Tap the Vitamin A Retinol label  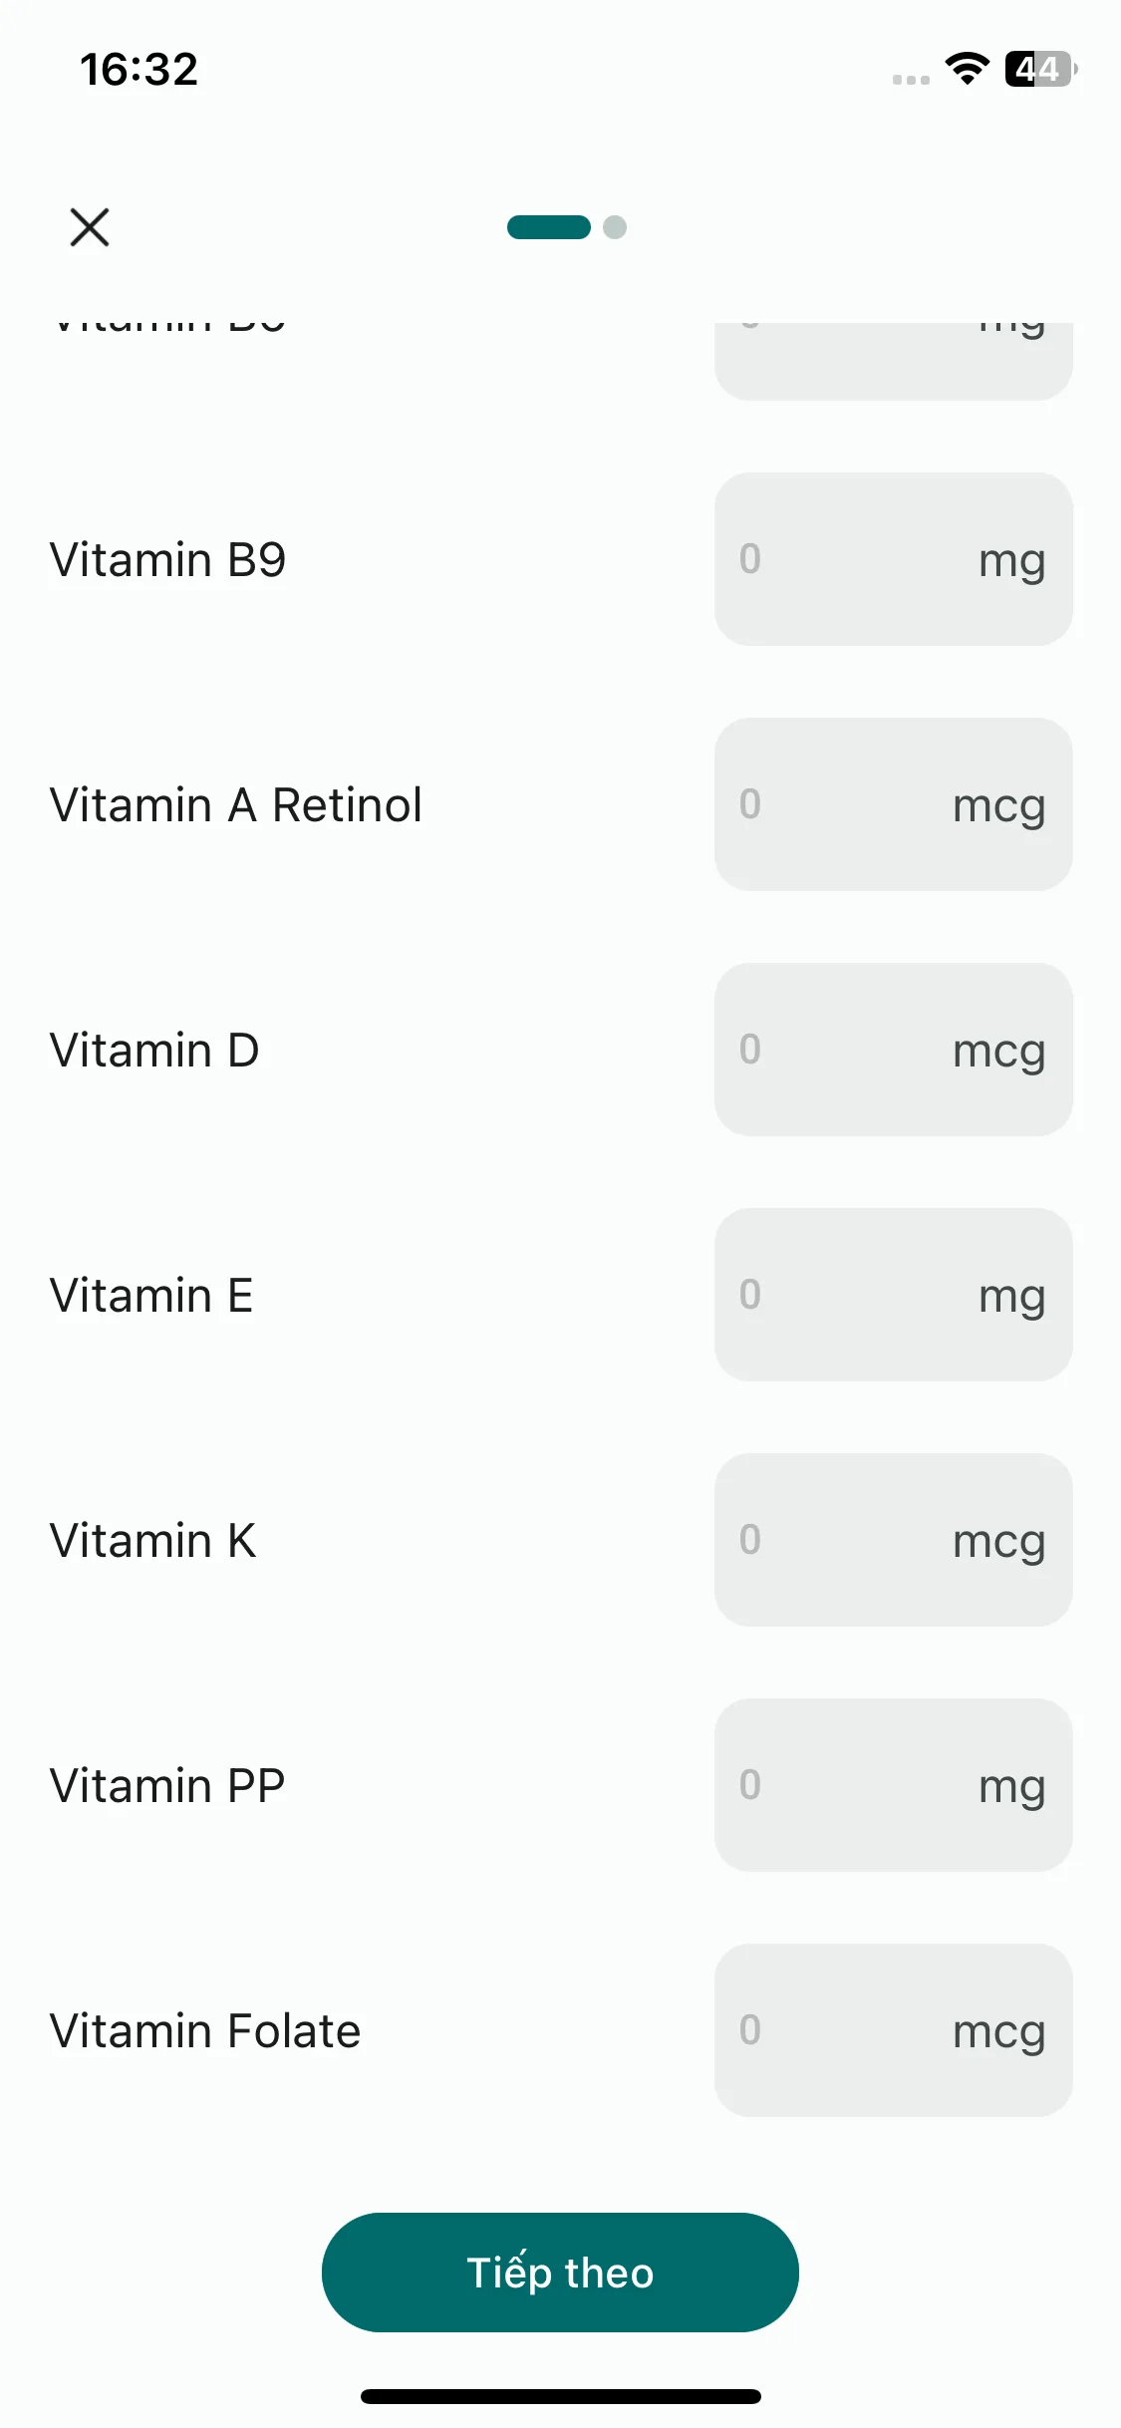click(236, 804)
